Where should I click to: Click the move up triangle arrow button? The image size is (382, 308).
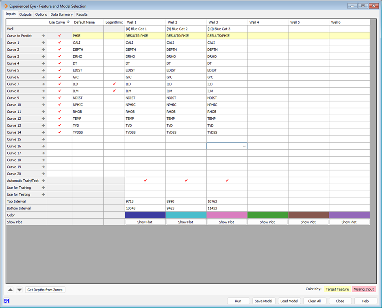(x=11, y=290)
